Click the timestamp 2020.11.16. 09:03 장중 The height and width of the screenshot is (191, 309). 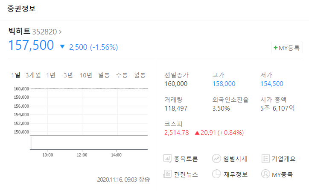coord(123,180)
